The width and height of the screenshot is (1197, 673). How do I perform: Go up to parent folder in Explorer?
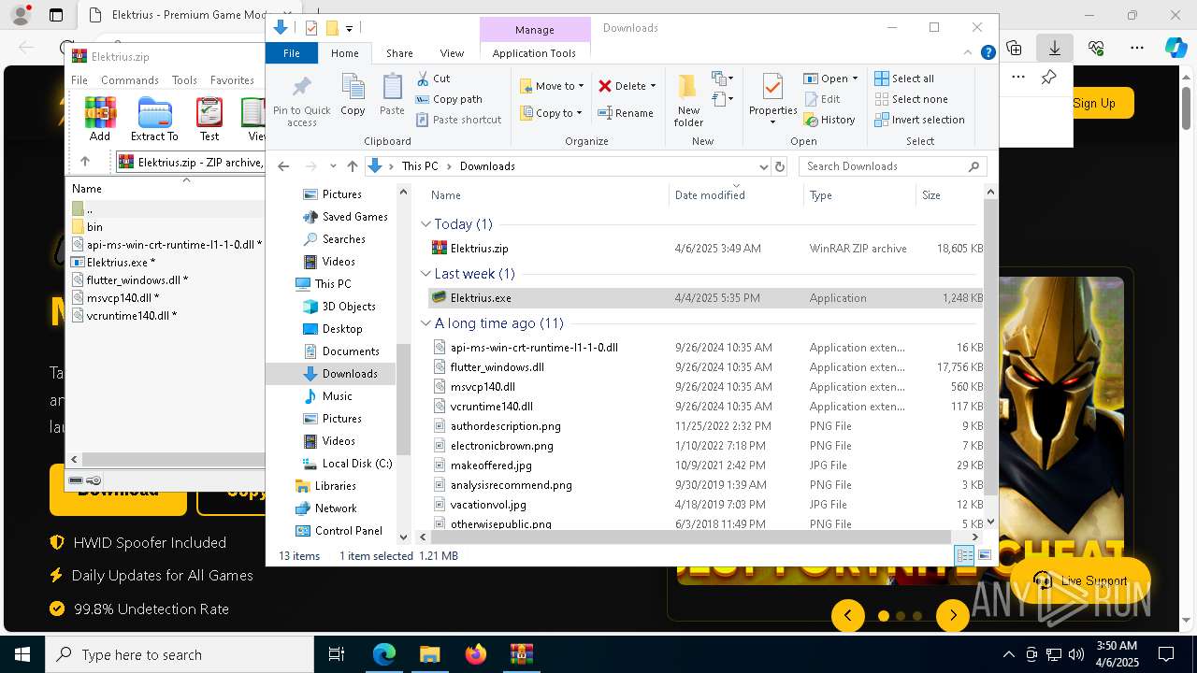click(352, 166)
